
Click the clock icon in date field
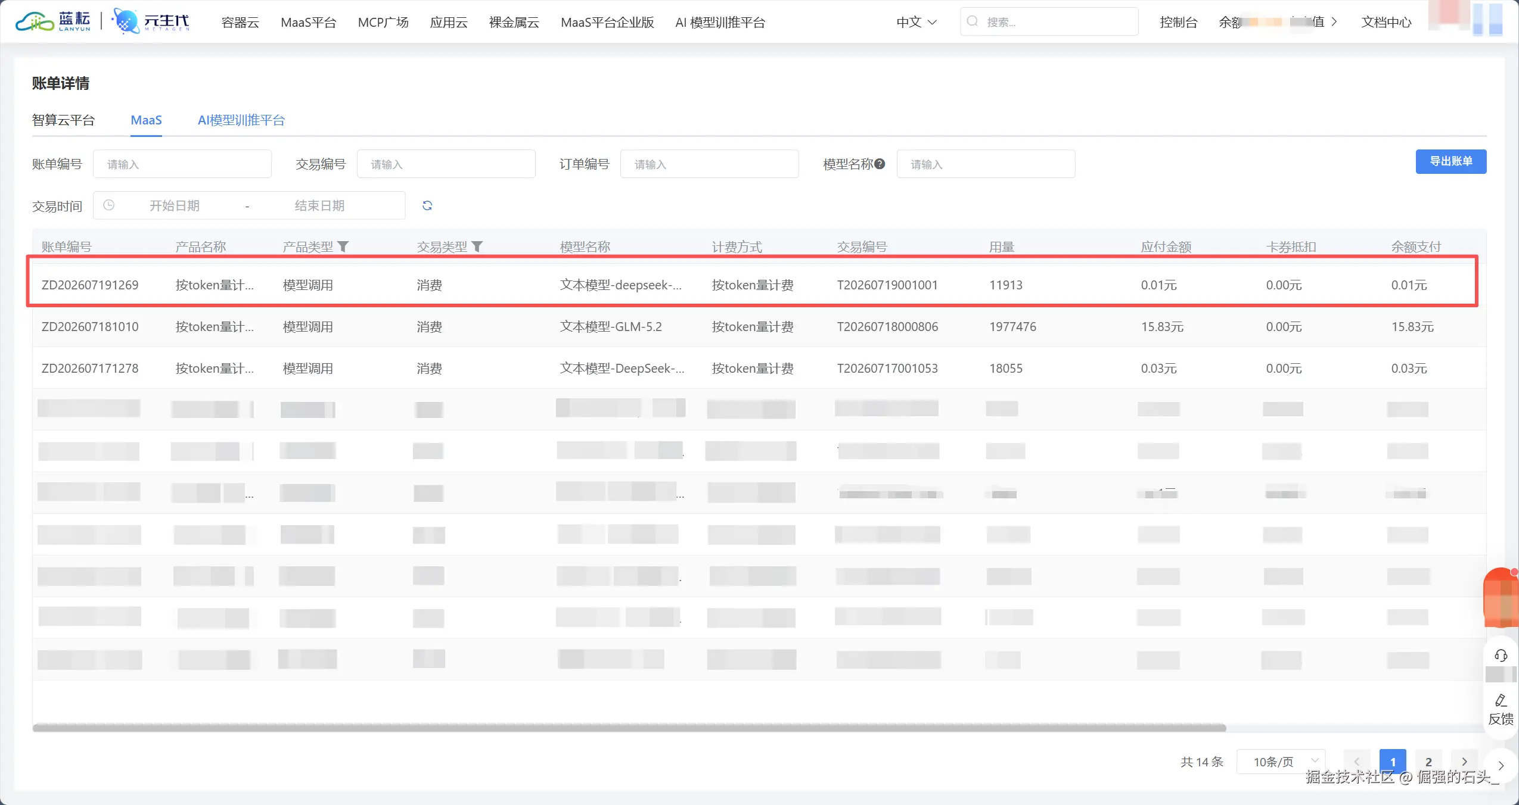pyautogui.click(x=108, y=205)
